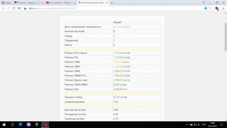Image resolution: width=227 pixels, height=128 pixels.
Task: Click the Рейтинг XVM (WN8) value 55.43
Action: click(116, 85)
